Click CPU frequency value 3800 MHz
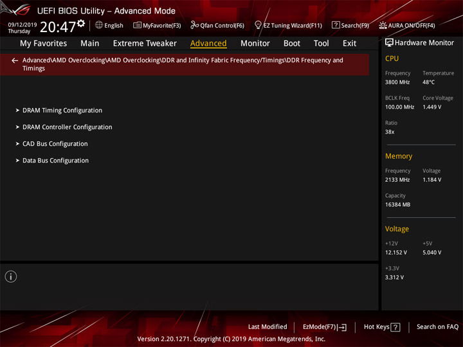 tap(397, 82)
